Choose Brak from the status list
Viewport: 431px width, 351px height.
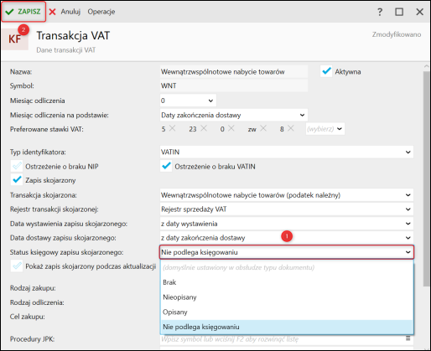point(287,282)
